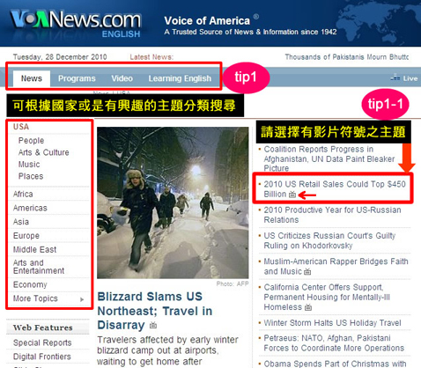Open the USA section link
421x368 pixels.
pyautogui.click(x=21, y=127)
